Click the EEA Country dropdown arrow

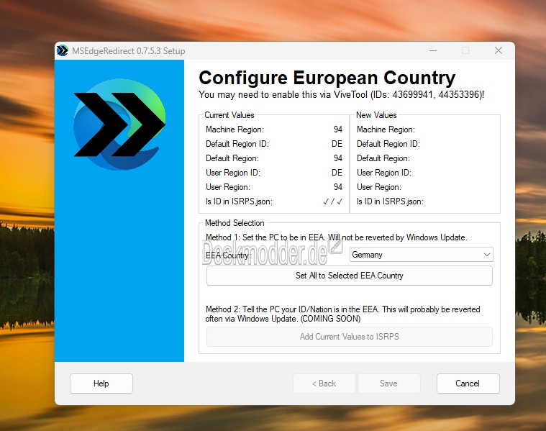tap(487, 255)
